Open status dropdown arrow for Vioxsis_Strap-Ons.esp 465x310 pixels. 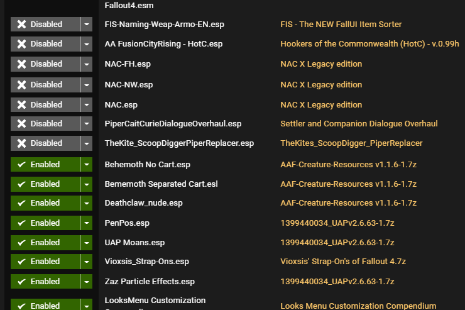[87, 262]
